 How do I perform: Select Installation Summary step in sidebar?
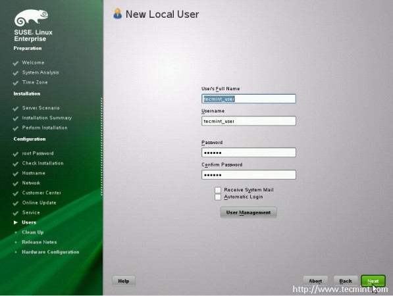click(47, 118)
